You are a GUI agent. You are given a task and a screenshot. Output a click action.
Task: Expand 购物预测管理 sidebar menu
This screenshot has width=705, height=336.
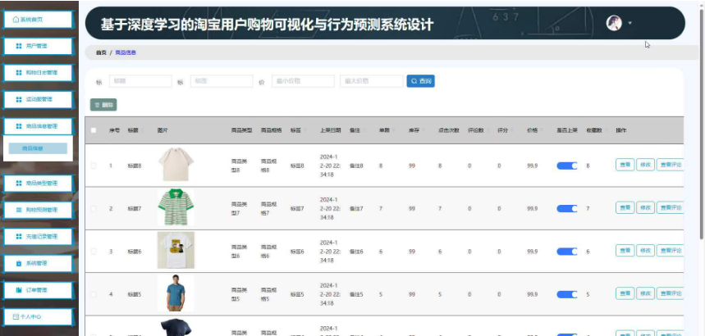pyautogui.click(x=39, y=210)
